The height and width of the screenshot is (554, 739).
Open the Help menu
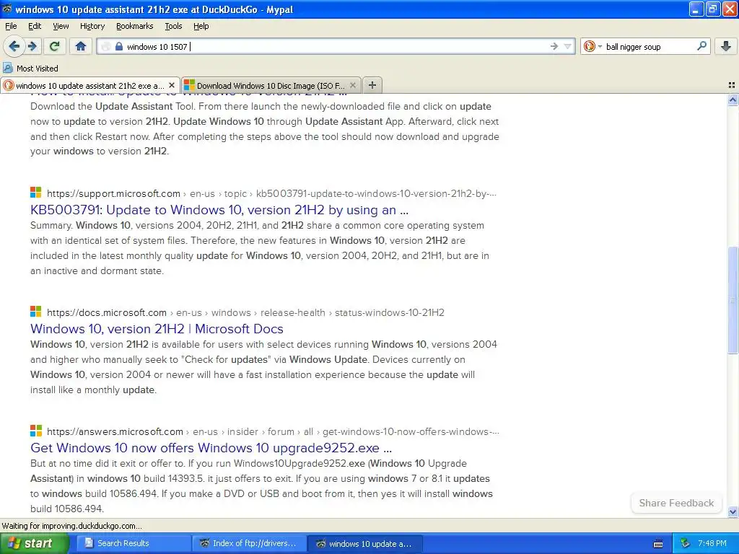click(201, 26)
